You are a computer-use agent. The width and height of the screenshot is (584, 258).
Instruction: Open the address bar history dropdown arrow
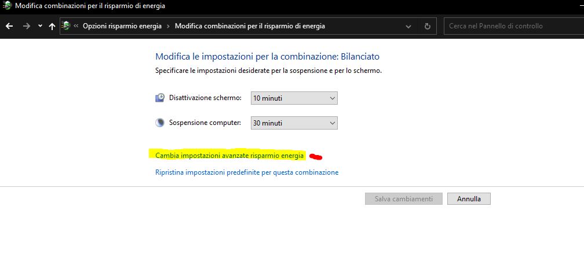[409, 26]
